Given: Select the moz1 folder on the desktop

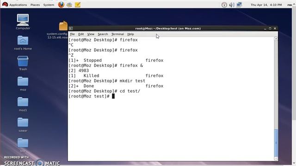Looking at the screenshot, I should coord(23,104).
